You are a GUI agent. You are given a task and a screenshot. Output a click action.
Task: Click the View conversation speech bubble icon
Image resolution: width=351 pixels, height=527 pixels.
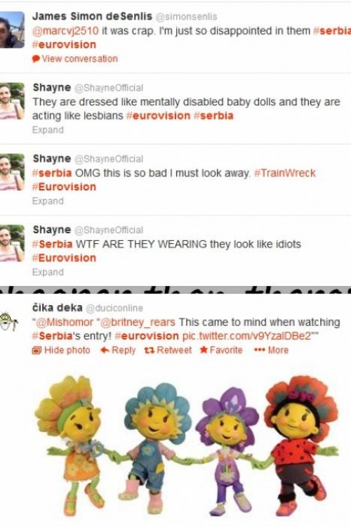pos(36,59)
